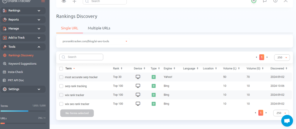296x129 pixels.
Task: Click the No Terms selected button
Action: pyautogui.click(x=77, y=113)
